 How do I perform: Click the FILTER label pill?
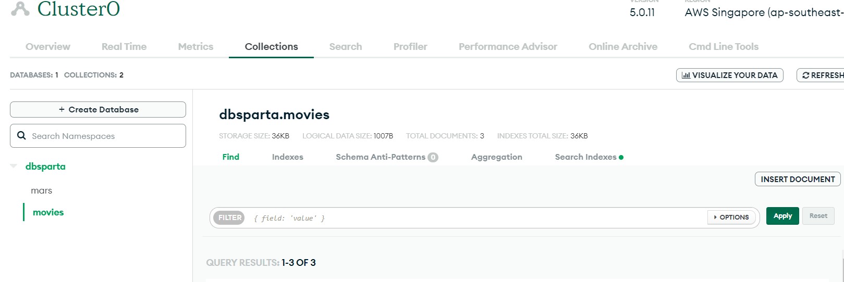point(229,218)
